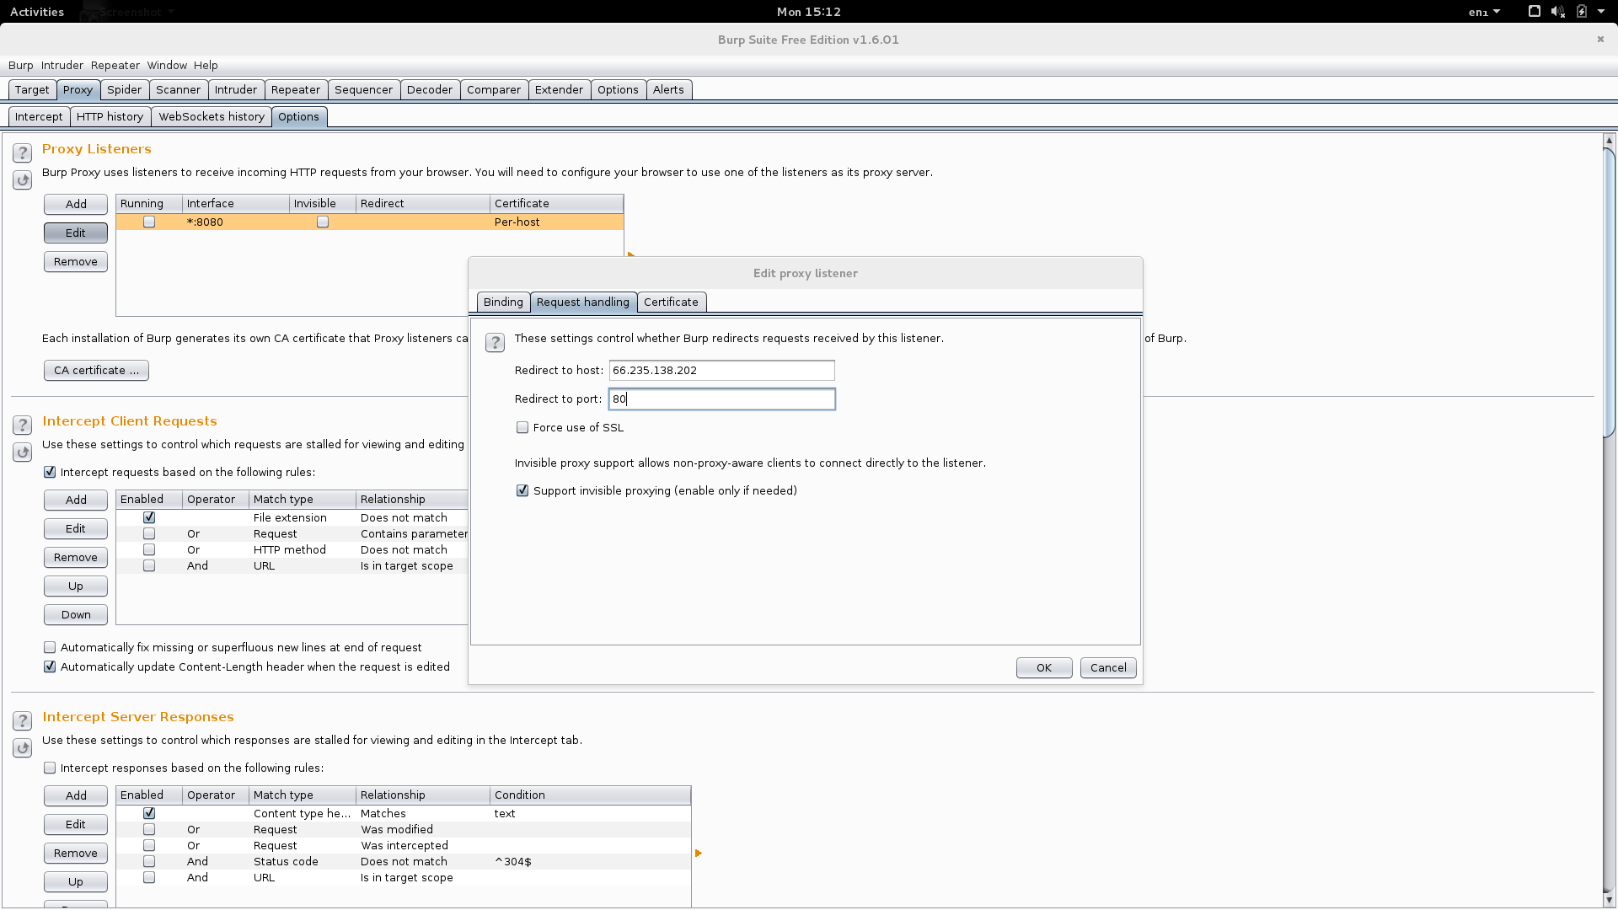Click Proxy Listeners restore defaults icon
The height and width of the screenshot is (910, 1618).
[x=23, y=180]
